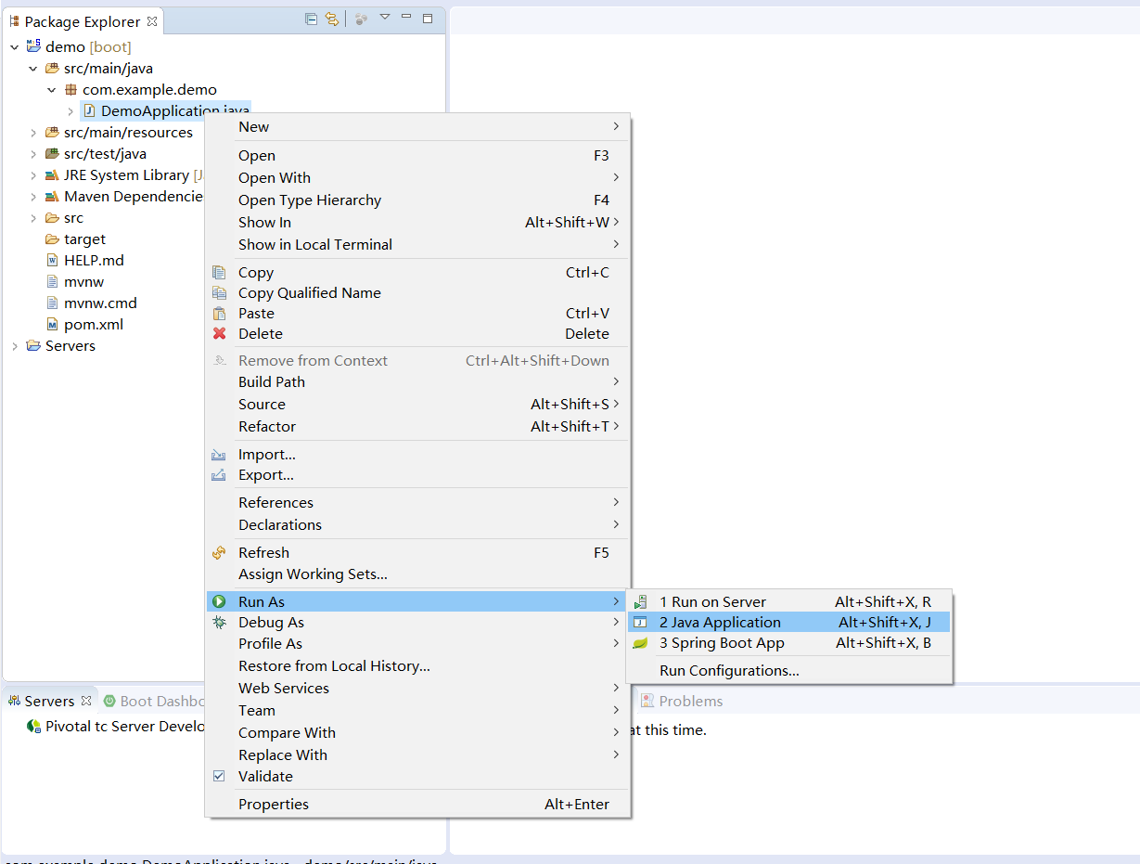Click the Debug As bug icon
Viewport: 1140px width, 864px height.
221,622
